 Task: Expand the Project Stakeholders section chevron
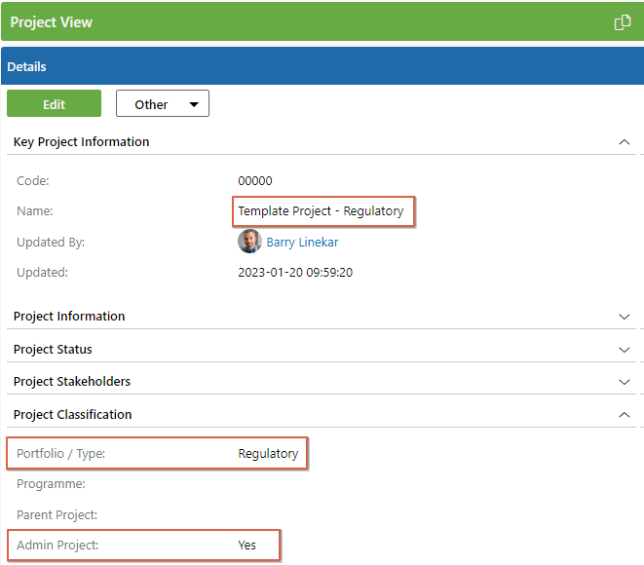point(624,382)
